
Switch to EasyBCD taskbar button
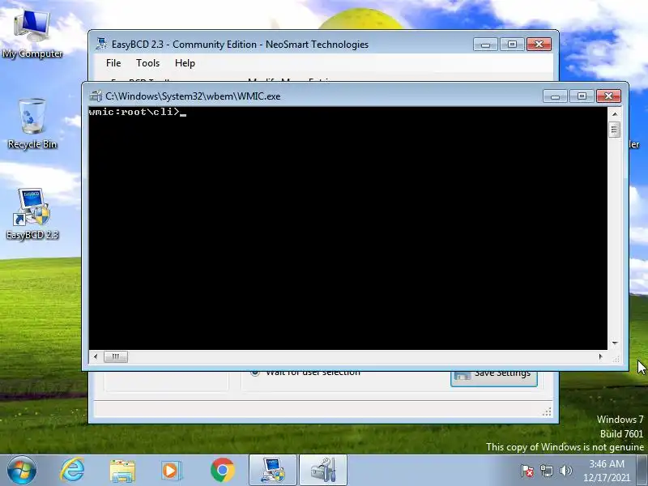coord(273,471)
